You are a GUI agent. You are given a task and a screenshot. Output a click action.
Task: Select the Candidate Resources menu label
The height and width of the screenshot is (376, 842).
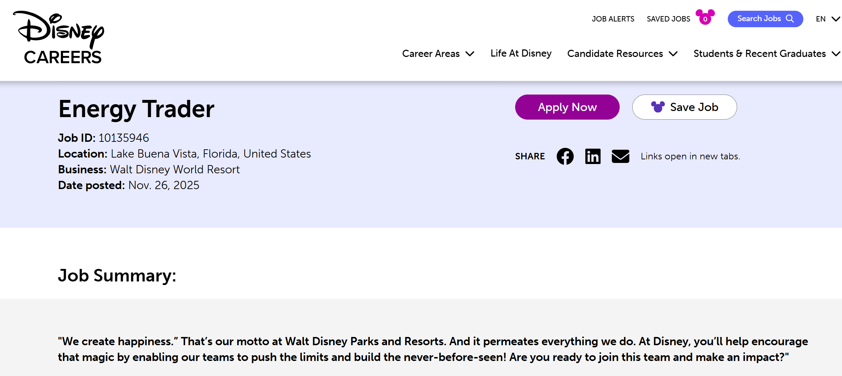[x=615, y=54]
